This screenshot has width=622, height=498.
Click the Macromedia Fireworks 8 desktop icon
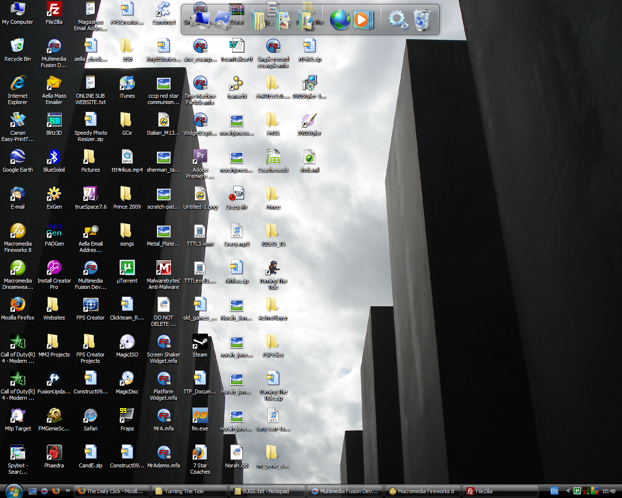pyautogui.click(x=18, y=238)
